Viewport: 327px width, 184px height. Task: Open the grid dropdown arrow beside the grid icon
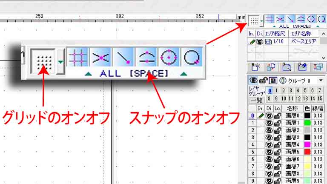60,61
